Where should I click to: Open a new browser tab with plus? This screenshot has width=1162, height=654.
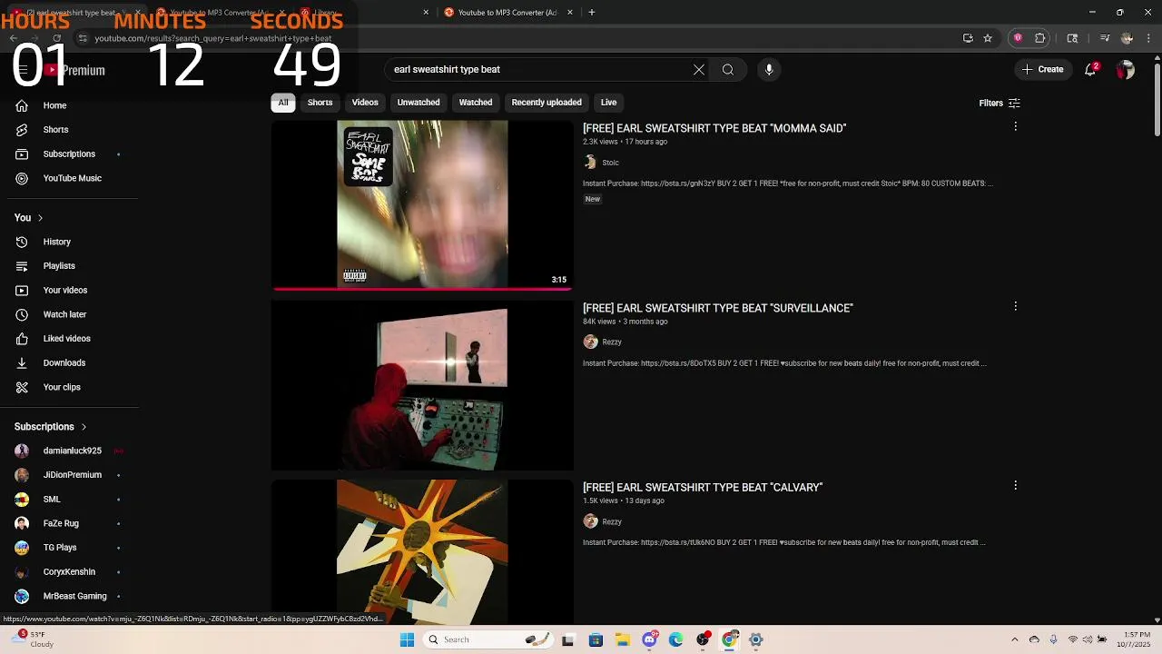[592, 13]
